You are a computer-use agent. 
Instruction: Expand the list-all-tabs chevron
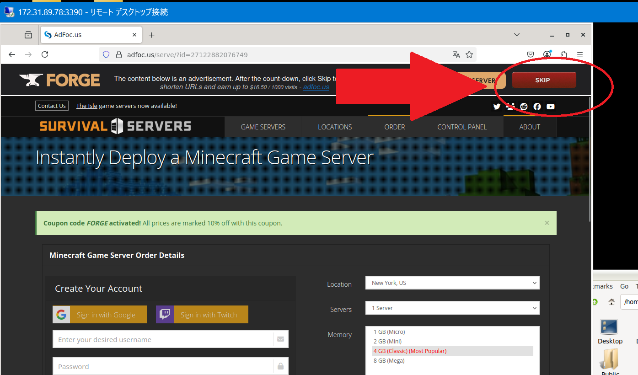[x=517, y=35]
